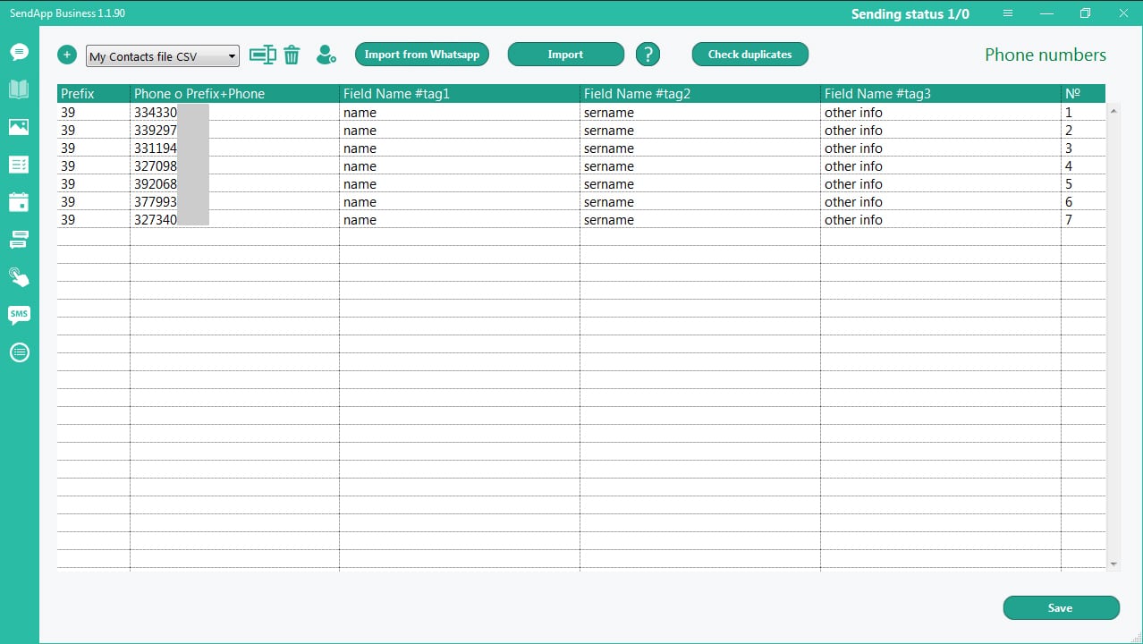Image resolution: width=1143 pixels, height=644 pixels.
Task: Expand the My Contacts file CSV dropdown
Action: 232,56
